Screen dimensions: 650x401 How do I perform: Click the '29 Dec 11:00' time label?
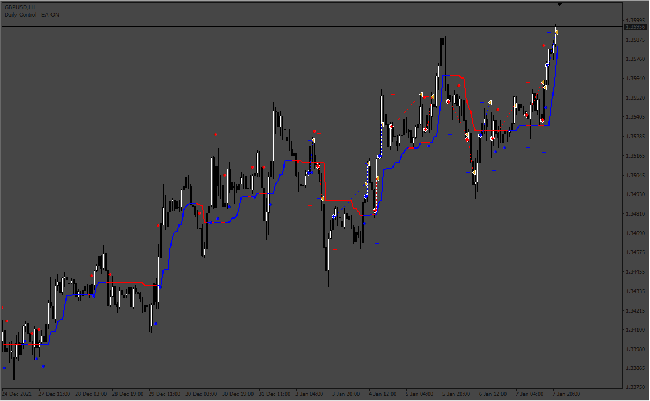[165, 394]
